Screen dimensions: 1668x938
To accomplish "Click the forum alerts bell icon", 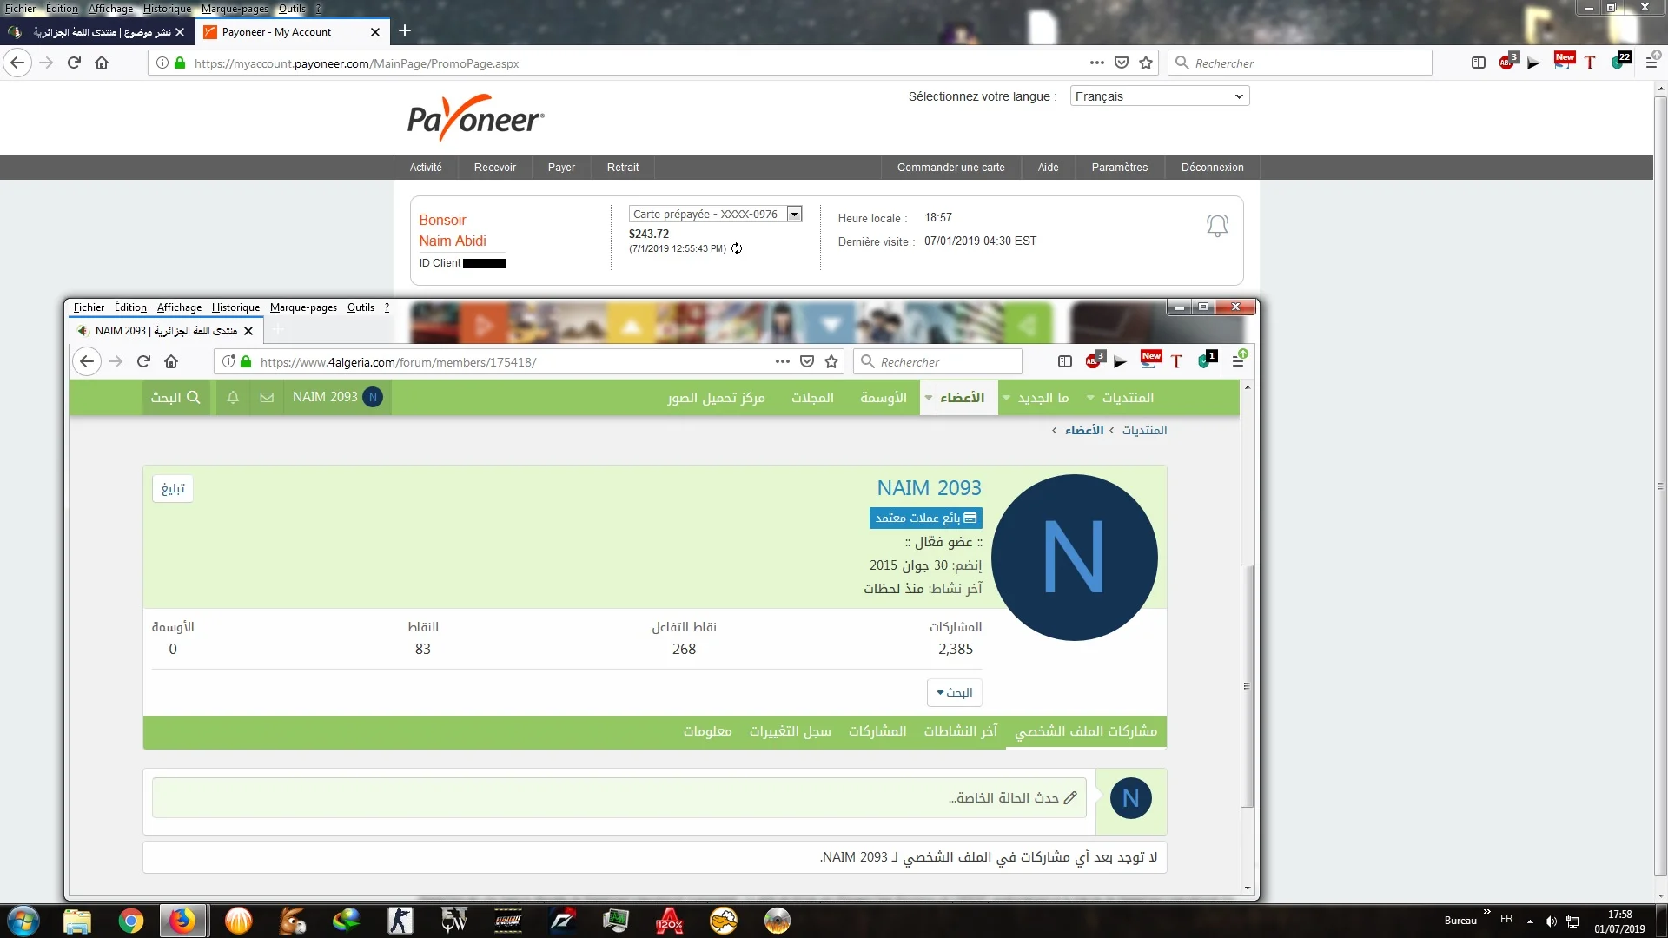I will pyautogui.click(x=233, y=398).
